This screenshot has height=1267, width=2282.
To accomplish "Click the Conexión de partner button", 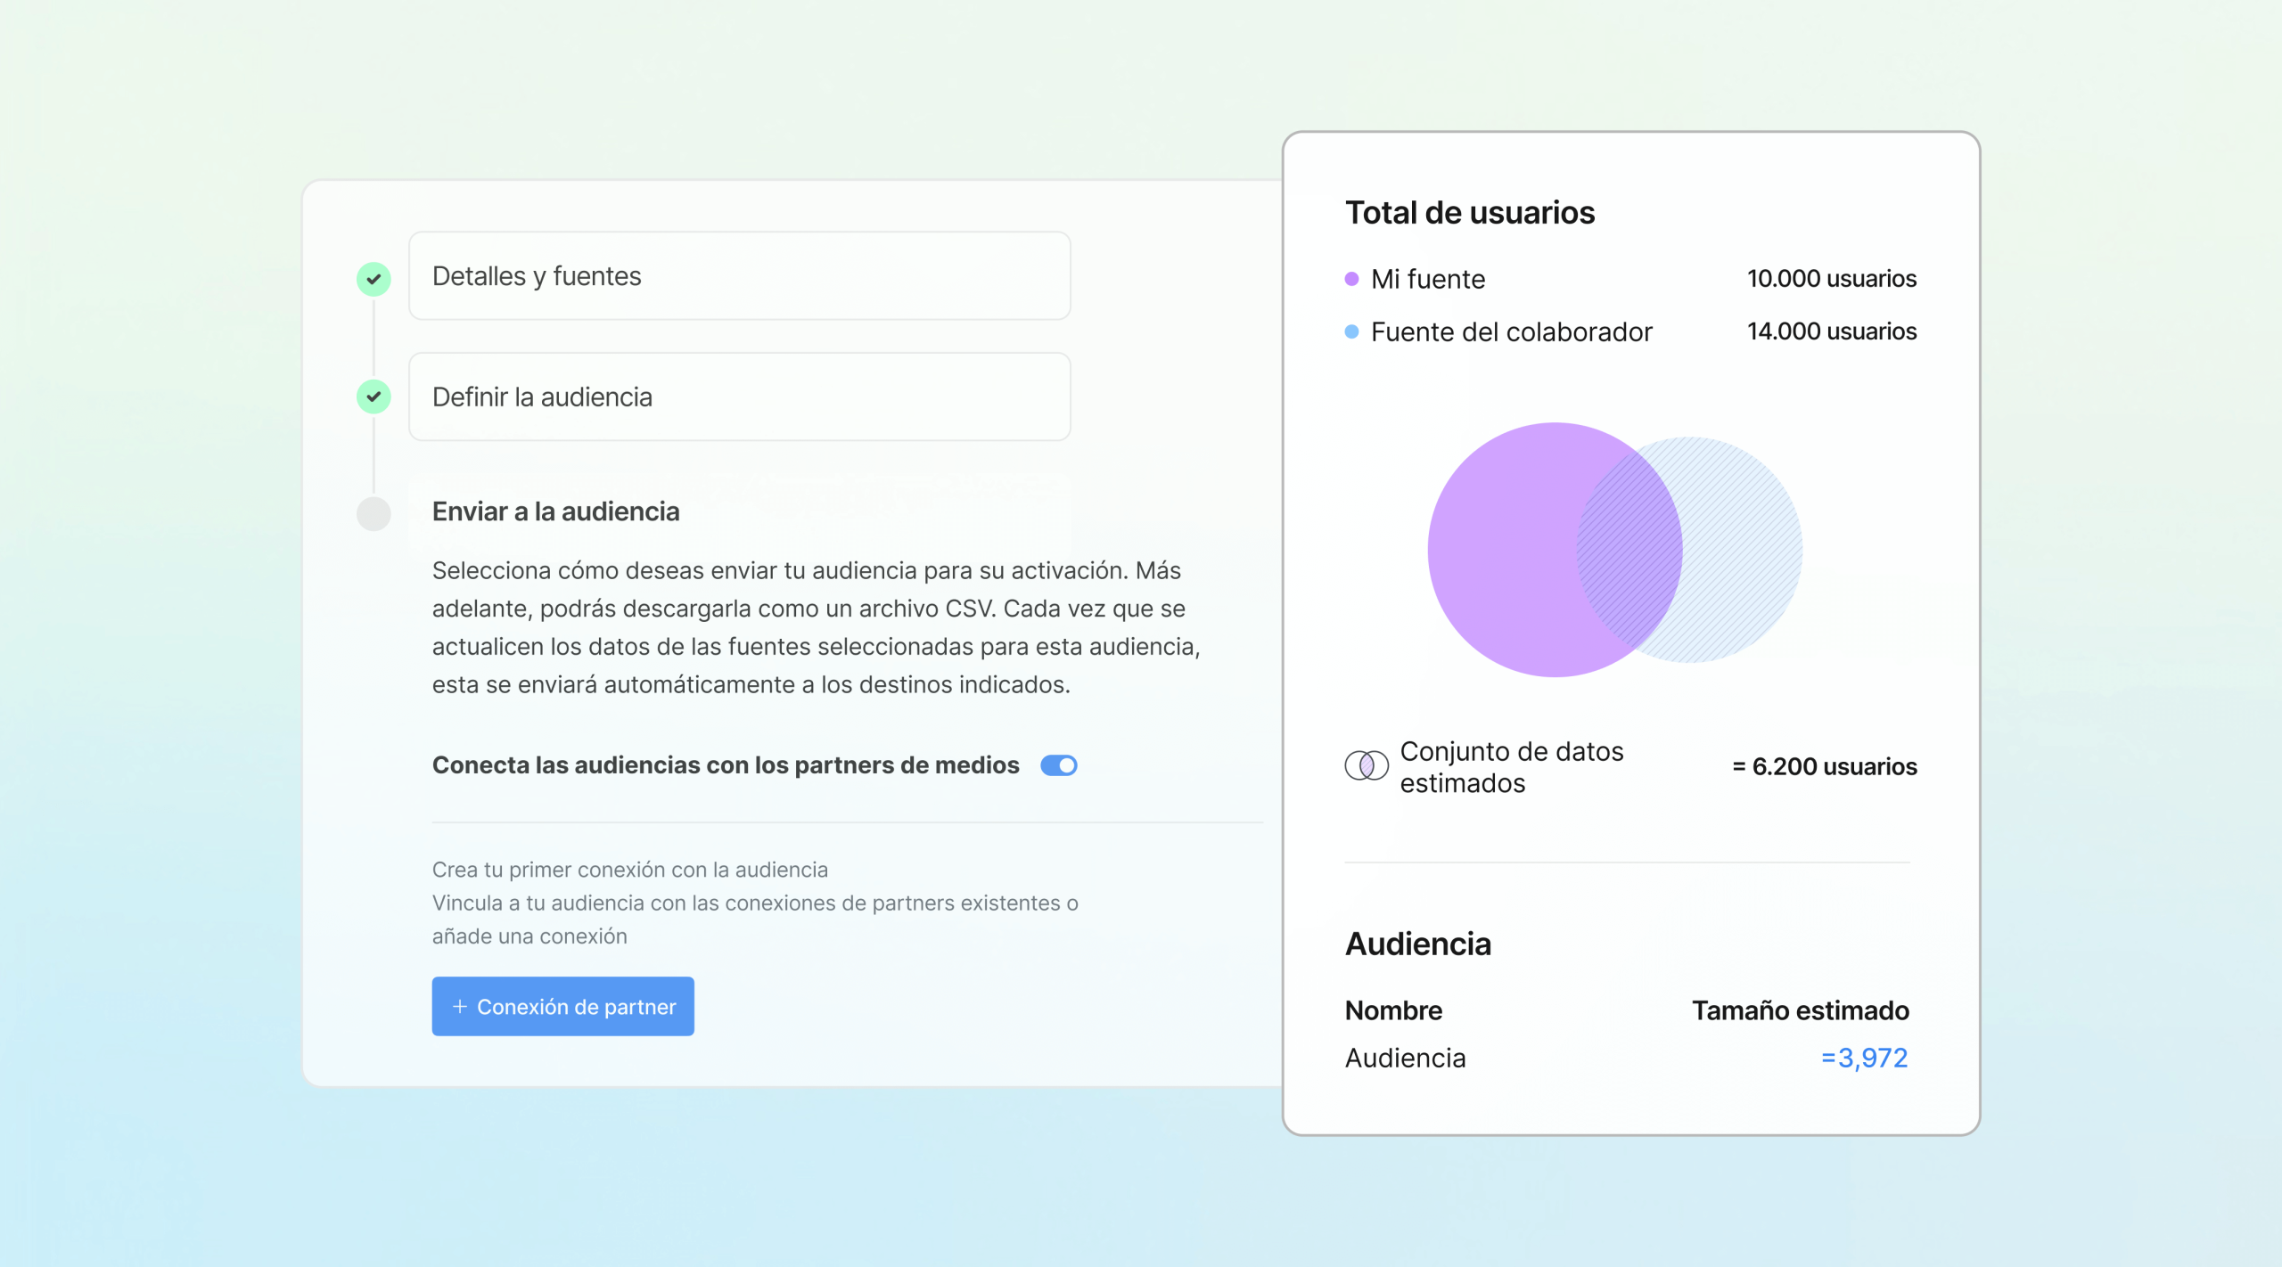I will coord(562,1006).
